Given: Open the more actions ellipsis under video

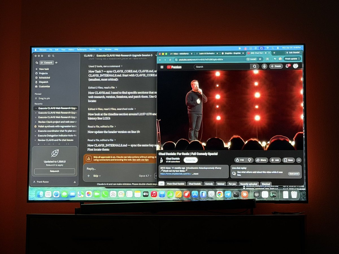Looking at the screenshot, I should (x=299, y=160).
